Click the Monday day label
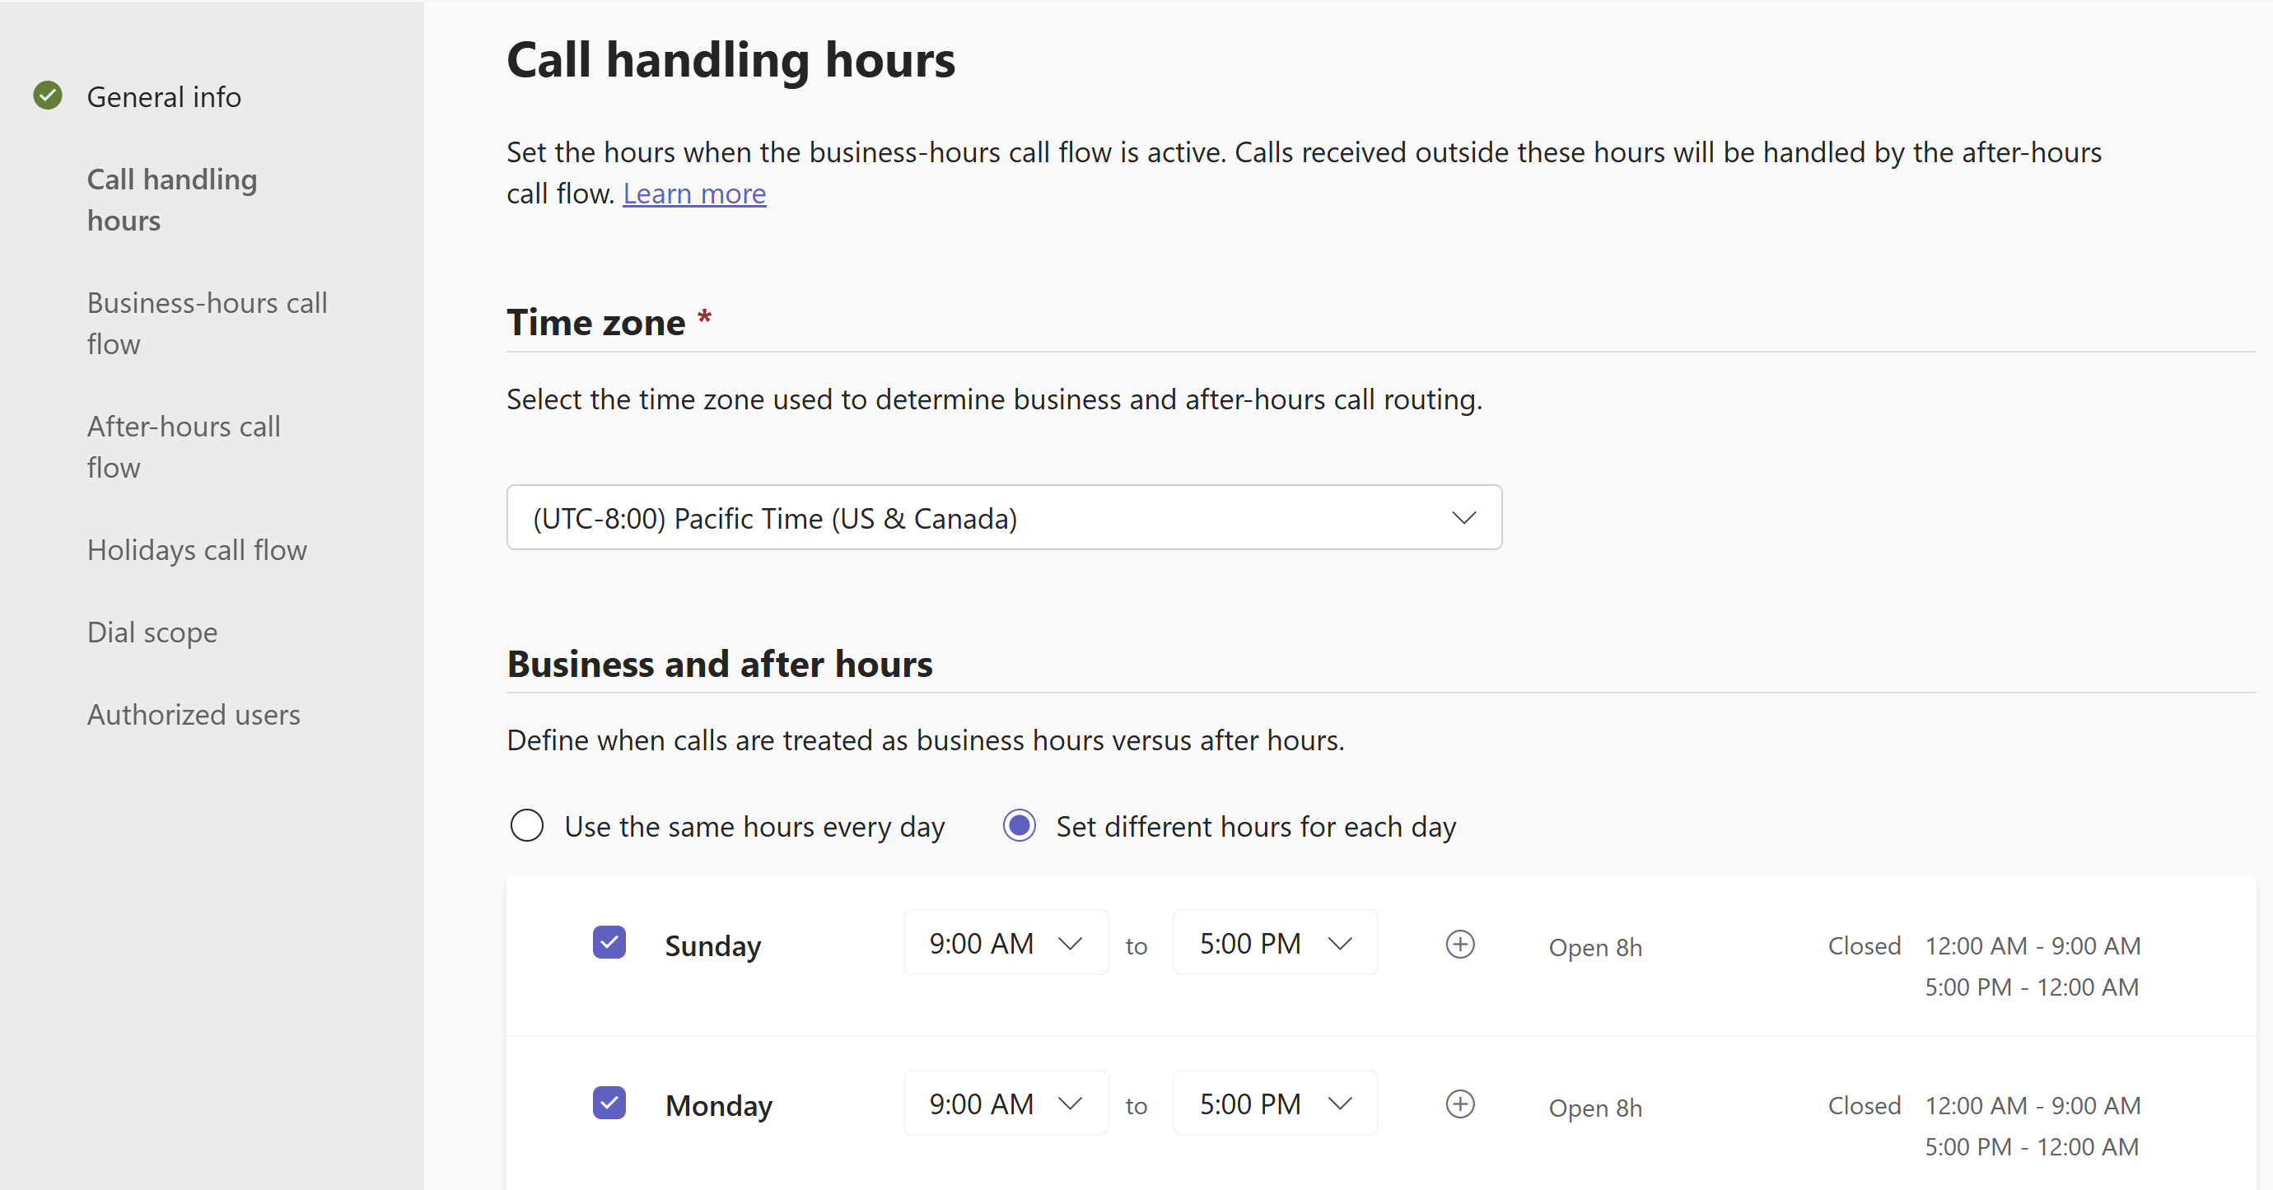This screenshot has width=2273, height=1190. [719, 1105]
